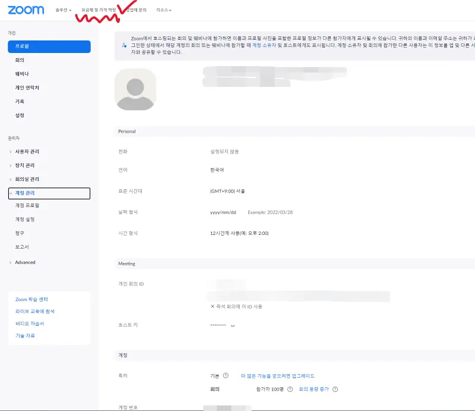Click the 즉석 회의에 이 ID 사용 text
This screenshot has width=475, height=411.
click(x=239, y=306)
